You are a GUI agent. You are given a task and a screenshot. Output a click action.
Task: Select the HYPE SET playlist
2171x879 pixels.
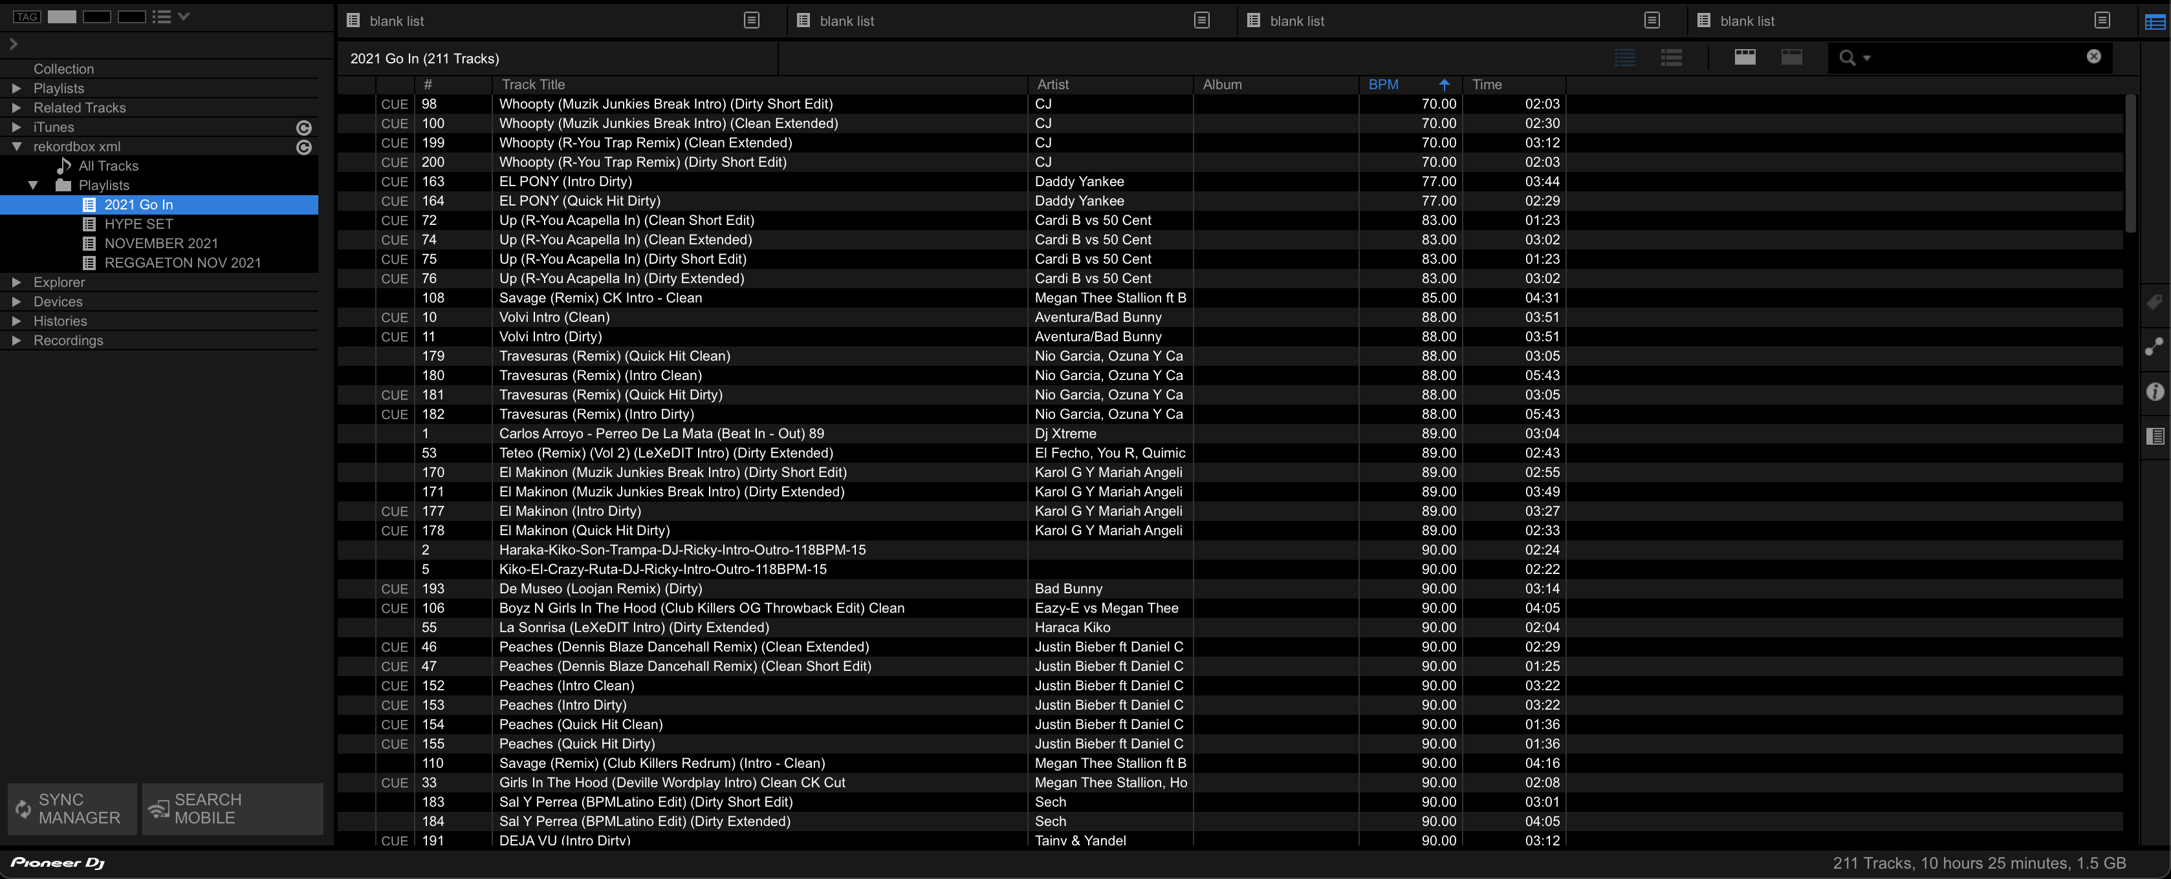pos(138,224)
